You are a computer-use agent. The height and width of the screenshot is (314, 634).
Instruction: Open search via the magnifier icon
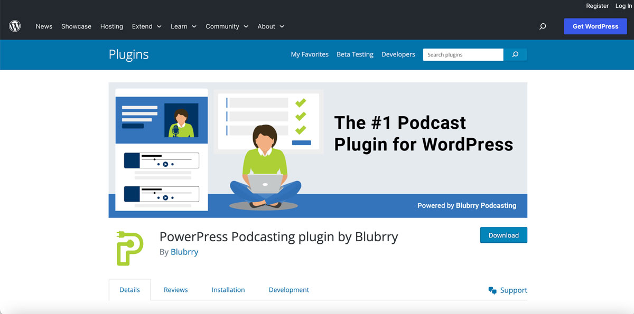pyautogui.click(x=542, y=26)
